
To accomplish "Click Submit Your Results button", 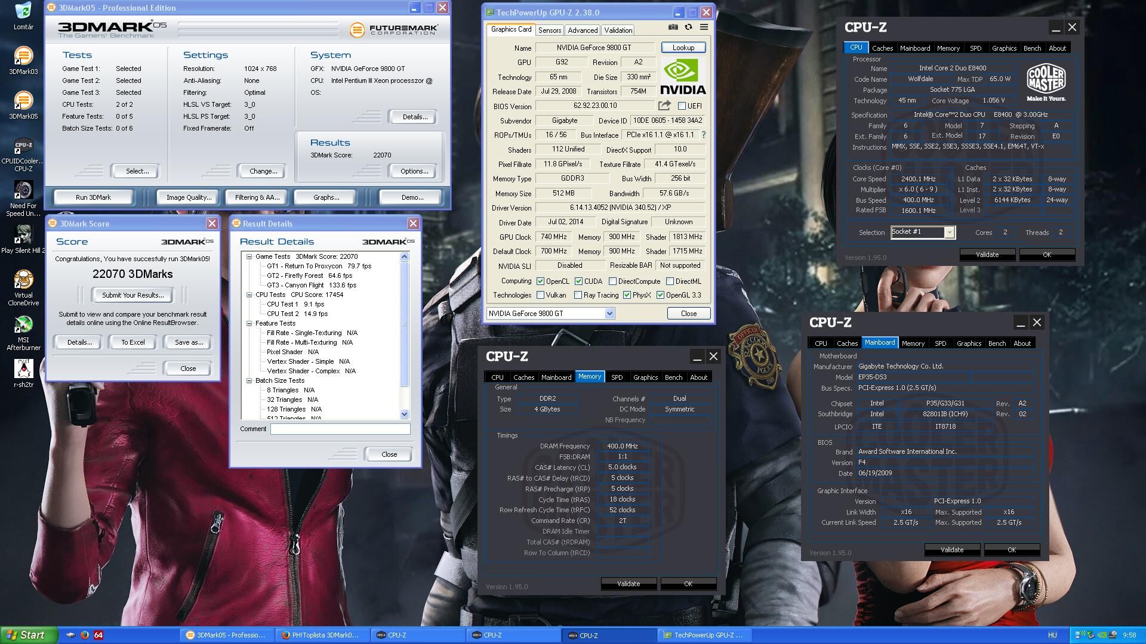I will (x=133, y=295).
